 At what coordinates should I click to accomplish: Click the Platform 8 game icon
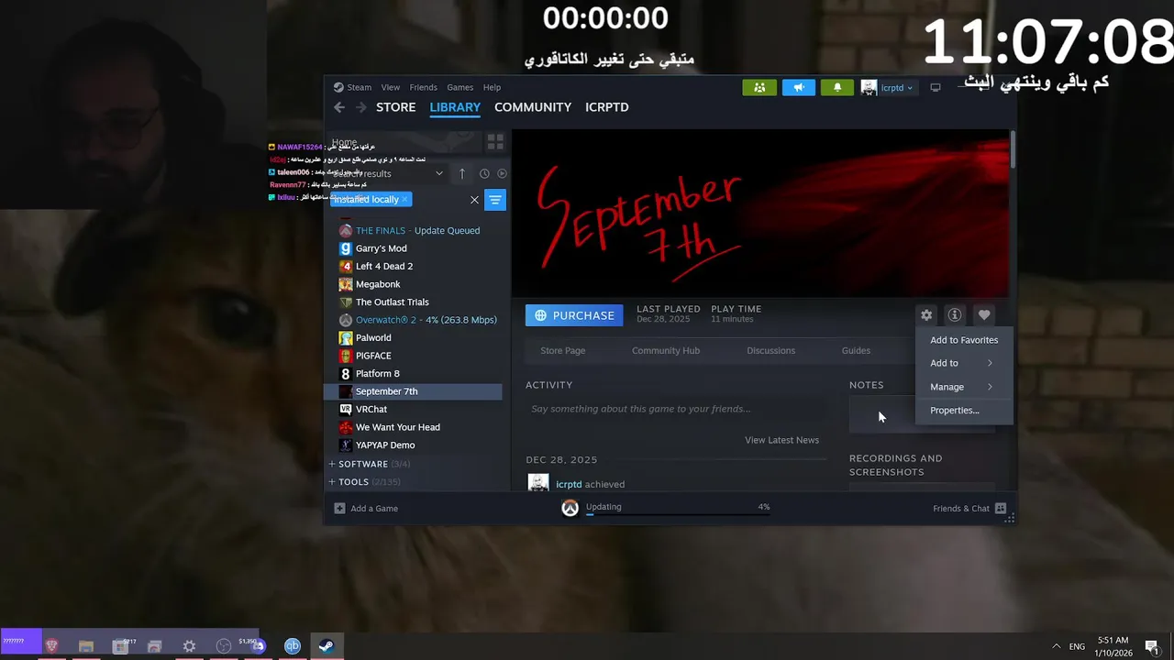click(x=345, y=373)
